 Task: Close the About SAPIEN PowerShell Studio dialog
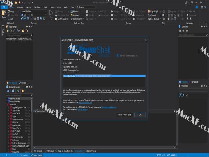(145, 40)
